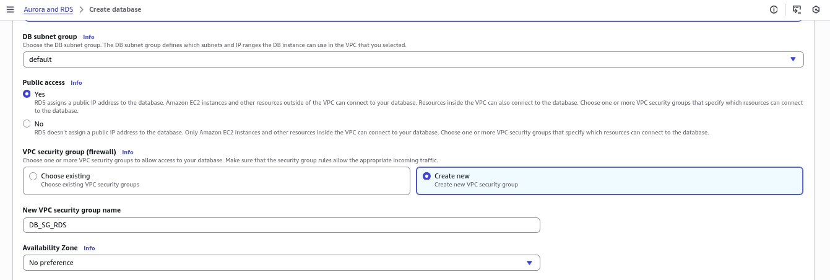Select Yes for Public access
830x280 pixels.
pyautogui.click(x=27, y=94)
